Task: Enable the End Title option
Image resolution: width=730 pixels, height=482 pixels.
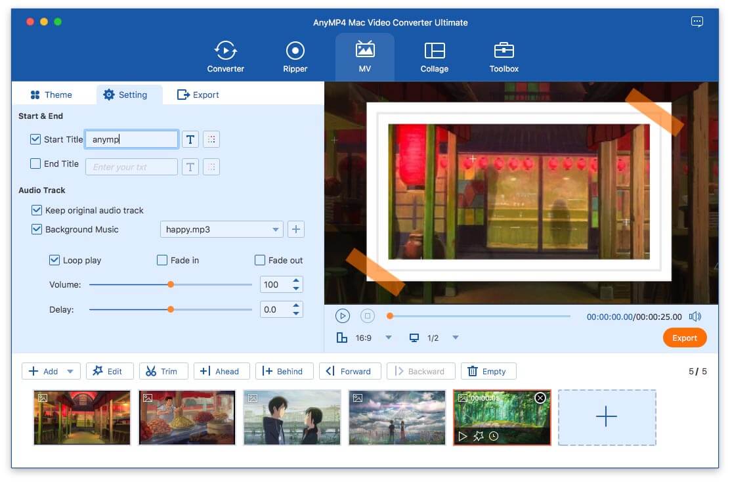Action: 35,164
